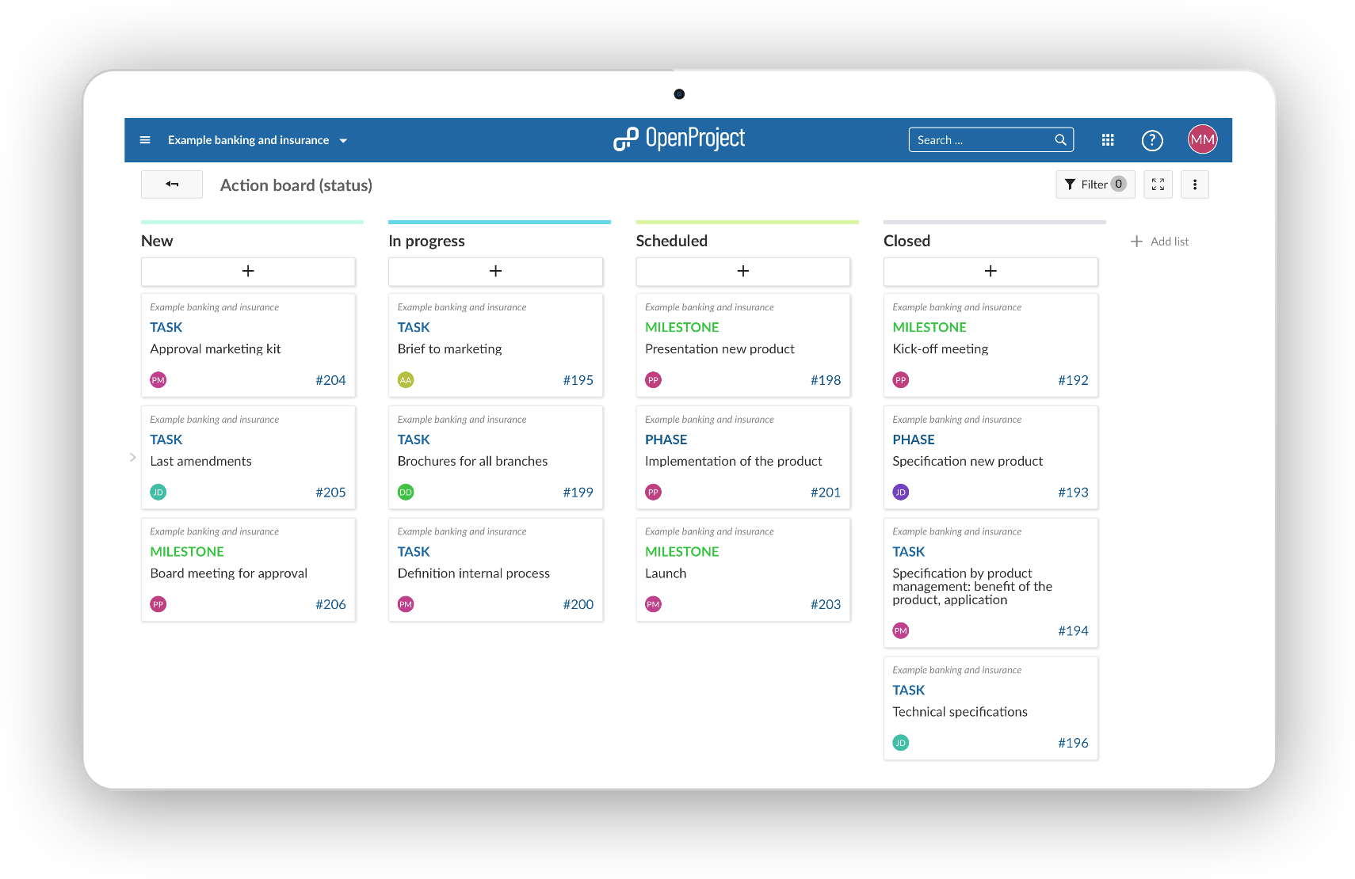This screenshot has height=879, width=1355.
Task: Add a card to the New list
Action: pyautogui.click(x=248, y=272)
